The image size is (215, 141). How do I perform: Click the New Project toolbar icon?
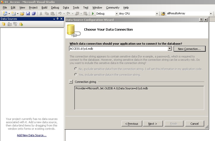5,13
